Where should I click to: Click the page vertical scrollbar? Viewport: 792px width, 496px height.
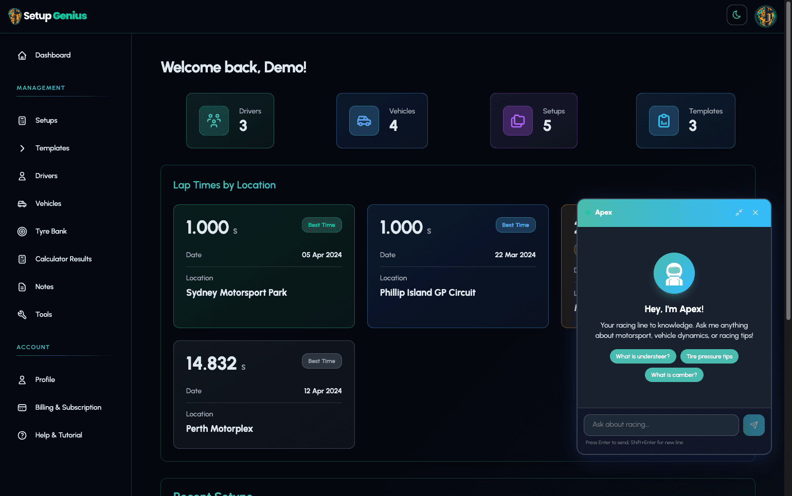(788, 162)
